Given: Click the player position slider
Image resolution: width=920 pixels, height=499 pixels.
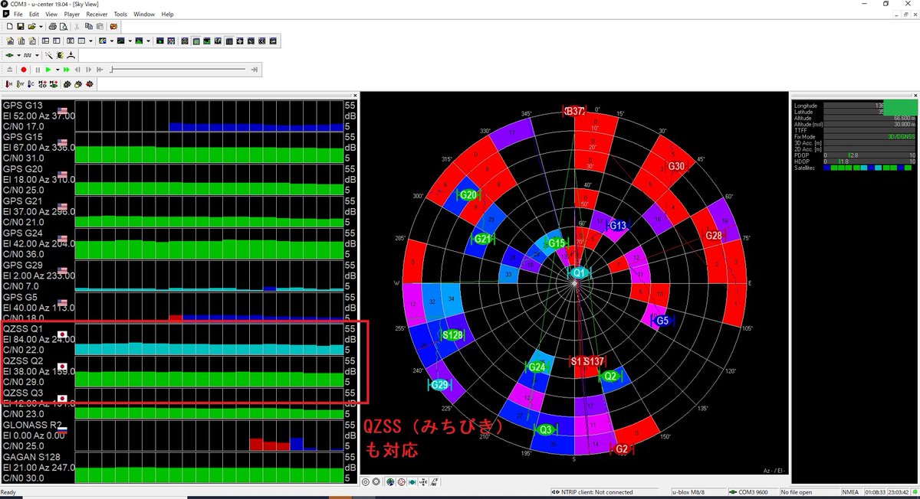Looking at the screenshot, I should tap(178, 70).
